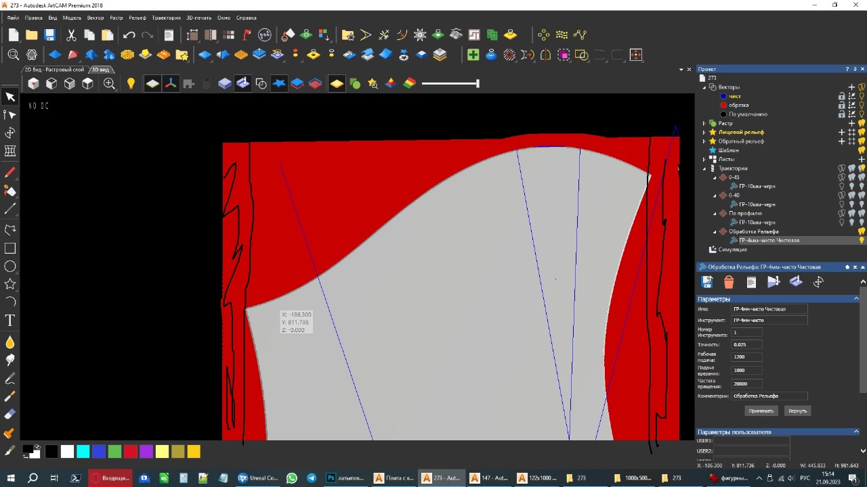The height and width of the screenshot is (487, 867).
Task: Toggle visibility of all 'Векторы' layers
Action: 862,87
